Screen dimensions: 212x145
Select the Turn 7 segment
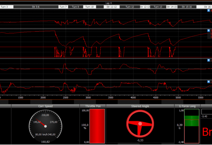[63, 7]
